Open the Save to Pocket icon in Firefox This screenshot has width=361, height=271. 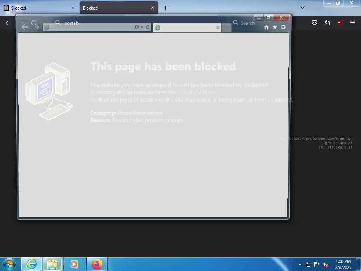[314, 23]
